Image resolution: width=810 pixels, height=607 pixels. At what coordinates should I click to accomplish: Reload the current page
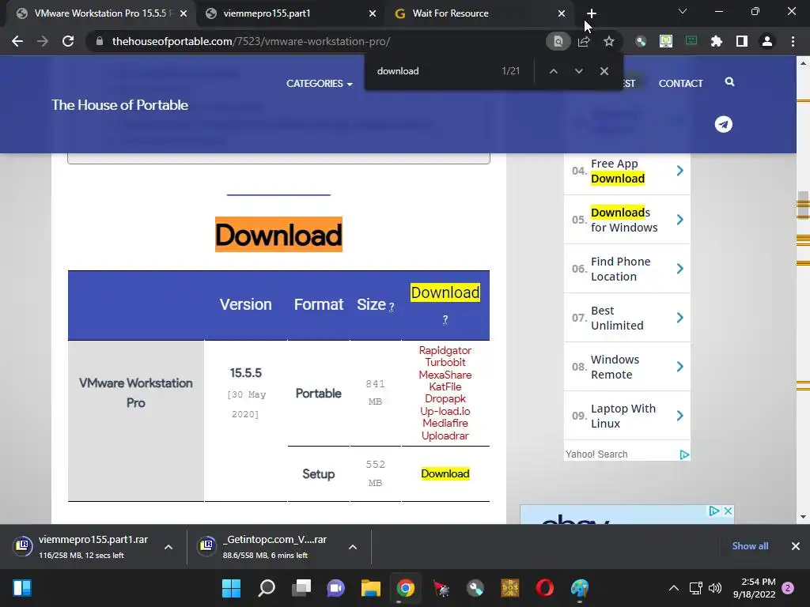(68, 41)
